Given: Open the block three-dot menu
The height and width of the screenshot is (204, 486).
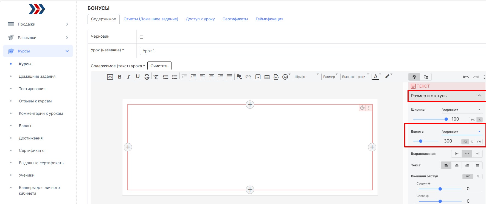Looking at the screenshot, I should tap(369, 108).
